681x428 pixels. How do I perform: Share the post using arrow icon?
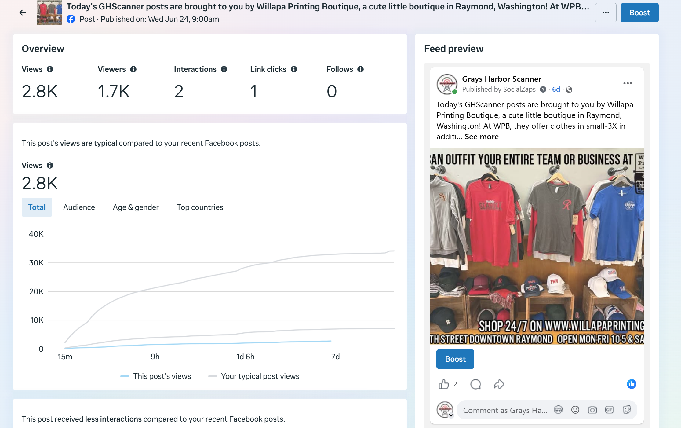[x=499, y=384]
